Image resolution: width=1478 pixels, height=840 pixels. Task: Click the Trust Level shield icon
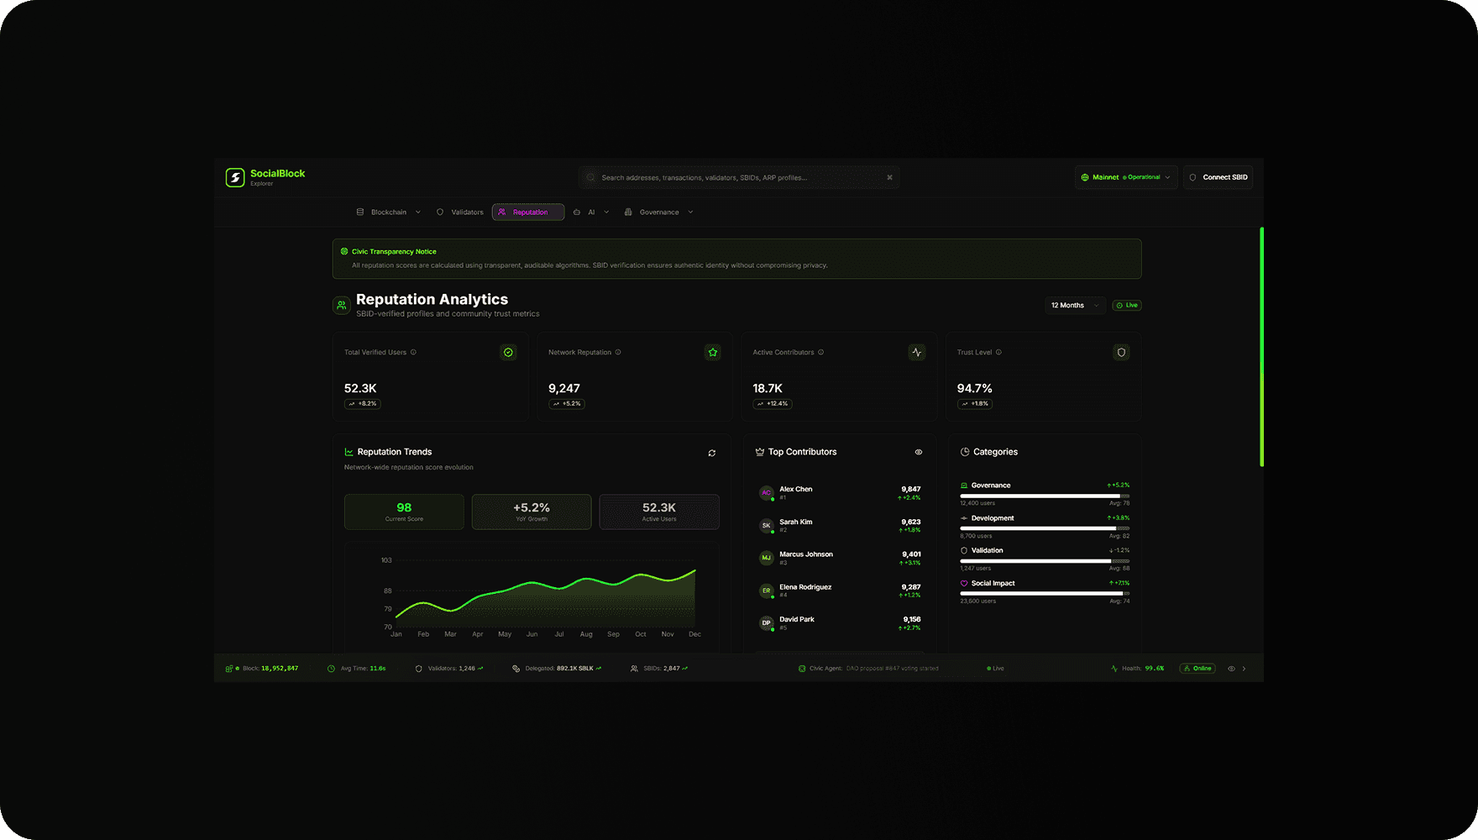tap(1121, 353)
